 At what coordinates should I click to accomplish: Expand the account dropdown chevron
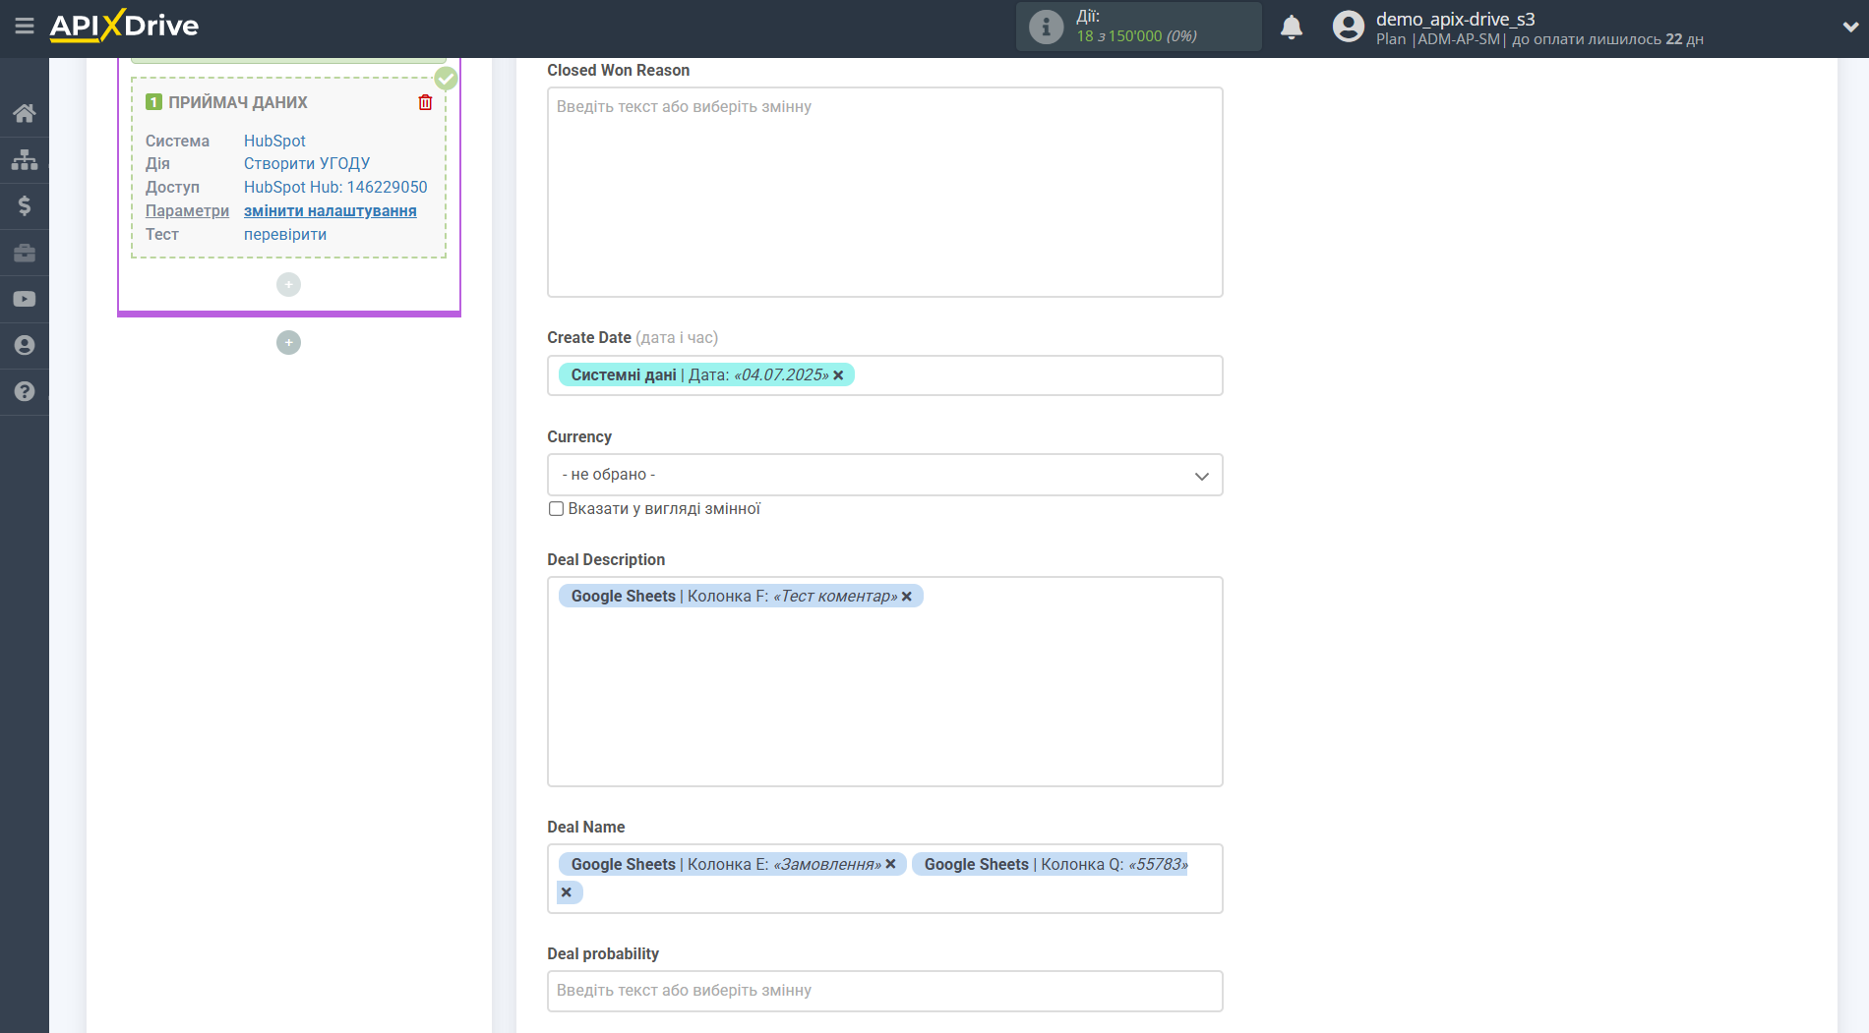1850,28
